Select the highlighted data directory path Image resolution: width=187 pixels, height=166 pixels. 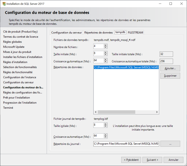coord(126,67)
